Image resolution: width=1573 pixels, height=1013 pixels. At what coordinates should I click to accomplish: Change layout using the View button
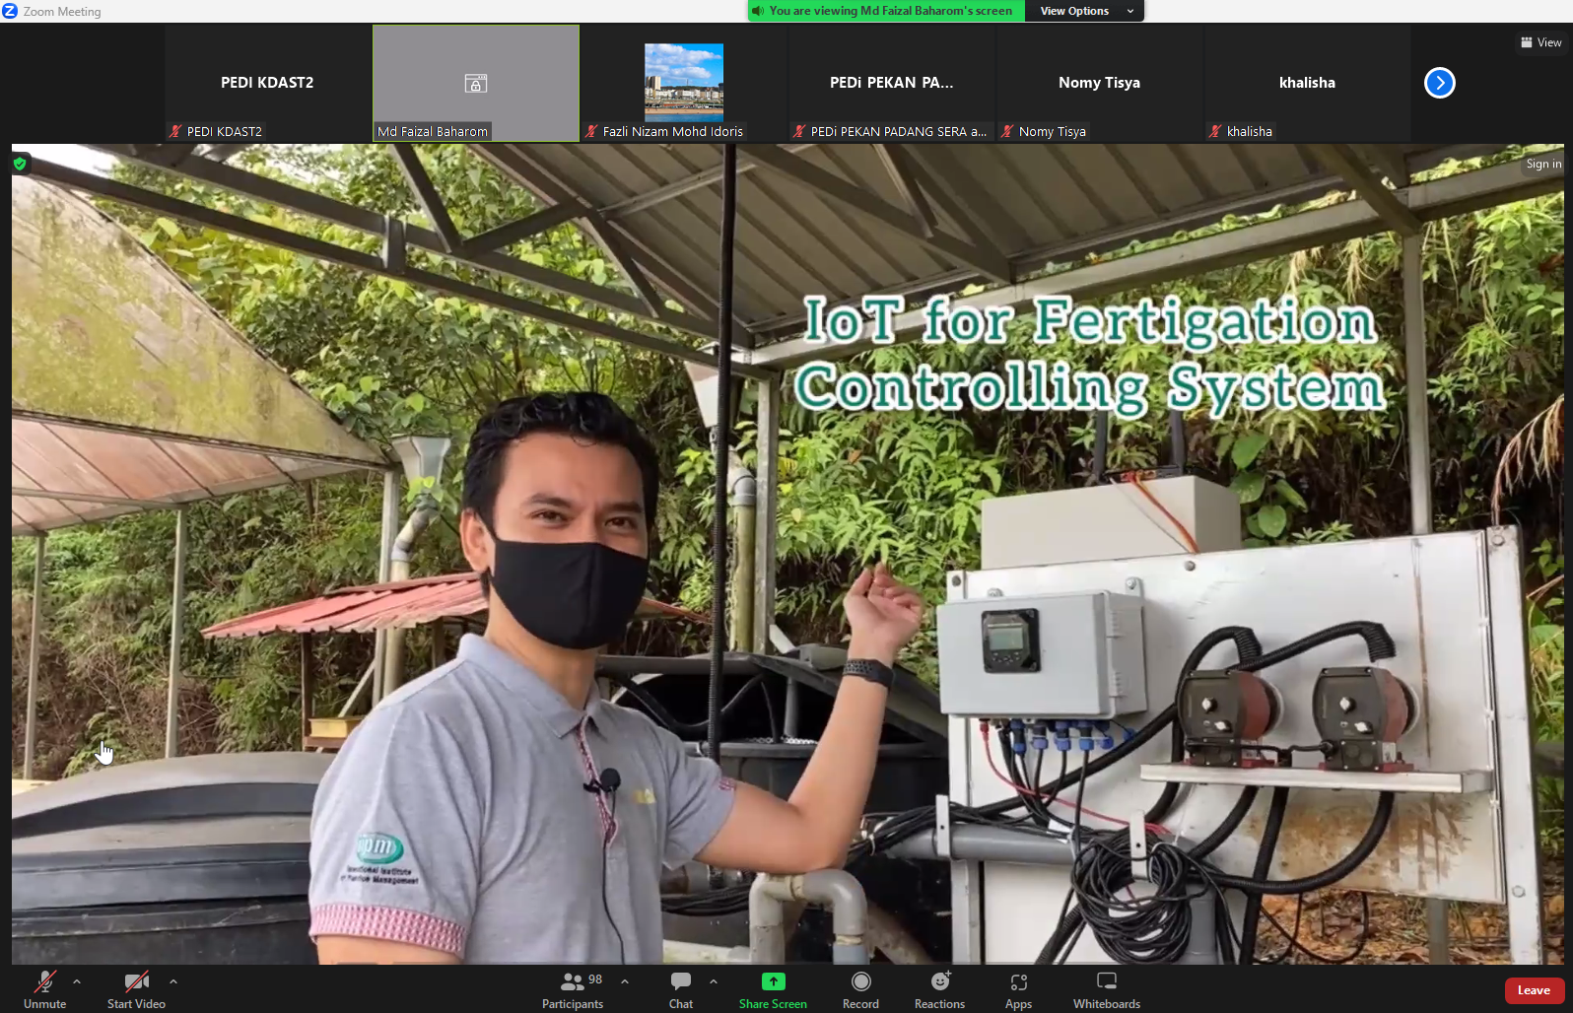point(1540,42)
